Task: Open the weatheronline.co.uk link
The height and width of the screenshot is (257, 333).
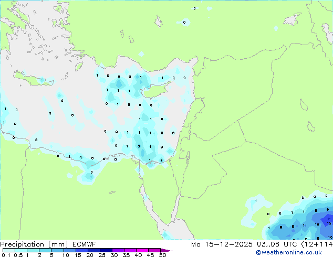Action: click(289, 252)
